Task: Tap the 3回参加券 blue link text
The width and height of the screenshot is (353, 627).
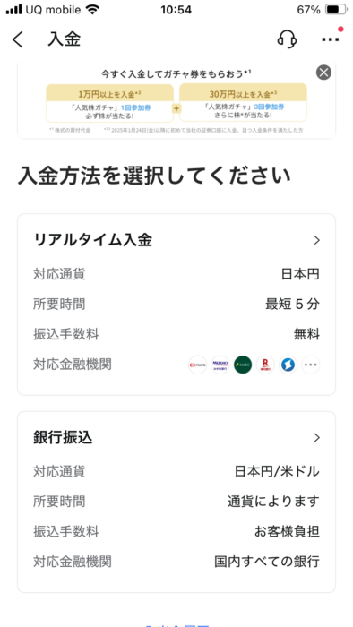Action: click(269, 107)
